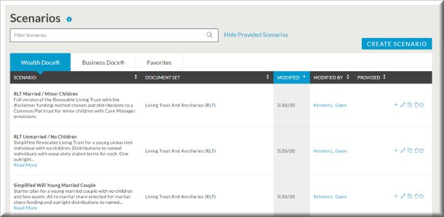Open the Business Docx tab
Image resolution: width=444 pixels, height=217 pixels.
point(103,62)
